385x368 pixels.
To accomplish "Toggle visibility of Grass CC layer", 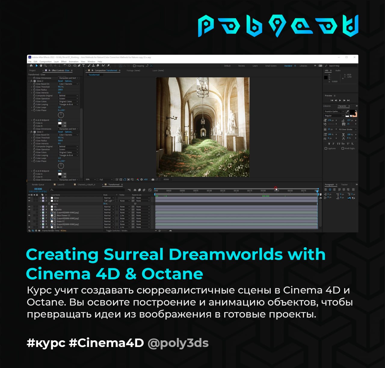I will (29, 221).
